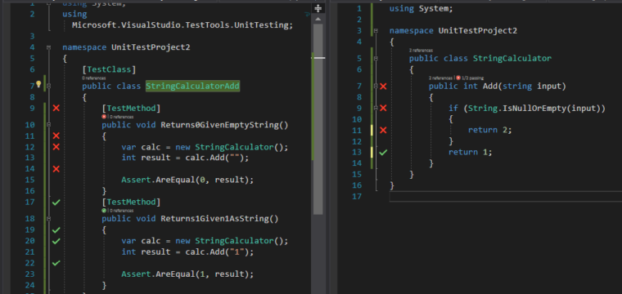Click green check marker on left line 20

[x=56, y=241]
